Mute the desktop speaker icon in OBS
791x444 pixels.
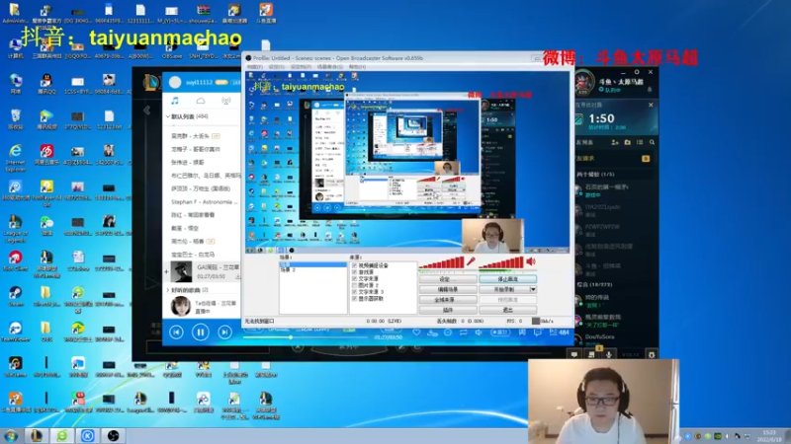click(x=531, y=261)
